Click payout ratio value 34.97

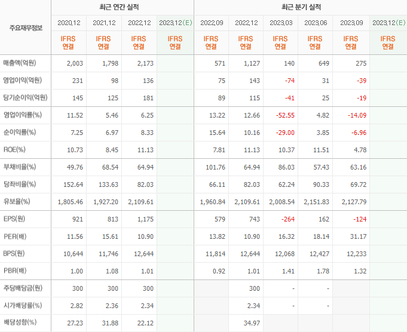[252, 323]
